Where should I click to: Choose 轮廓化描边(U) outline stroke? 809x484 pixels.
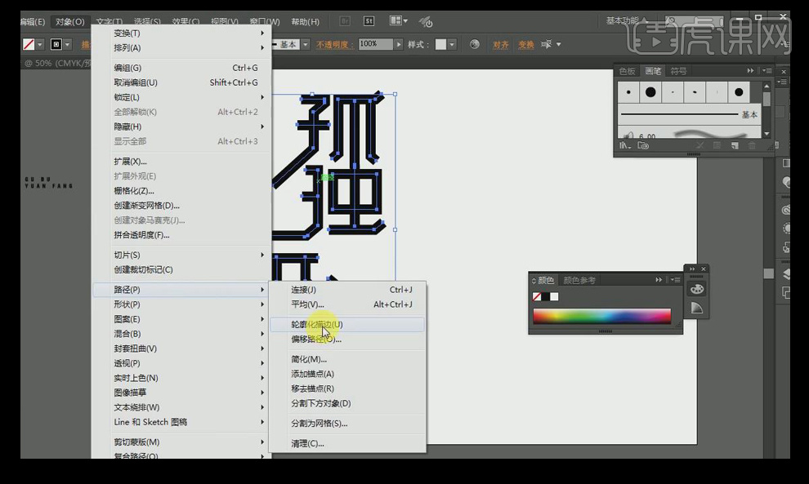tap(347, 324)
